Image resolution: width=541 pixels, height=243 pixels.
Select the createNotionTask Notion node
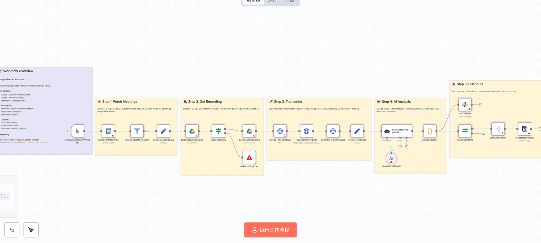coord(524,129)
